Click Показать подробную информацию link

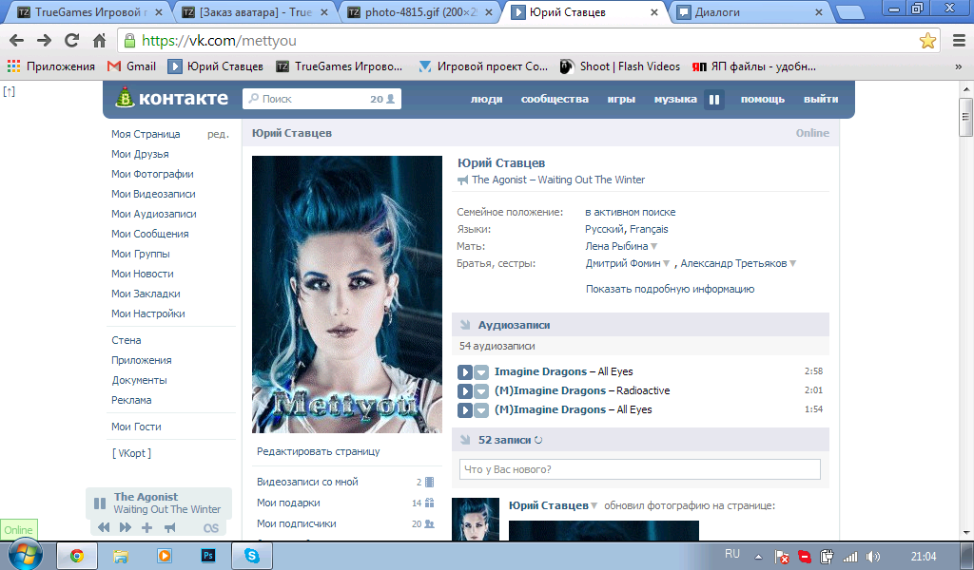(x=670, y=289)
